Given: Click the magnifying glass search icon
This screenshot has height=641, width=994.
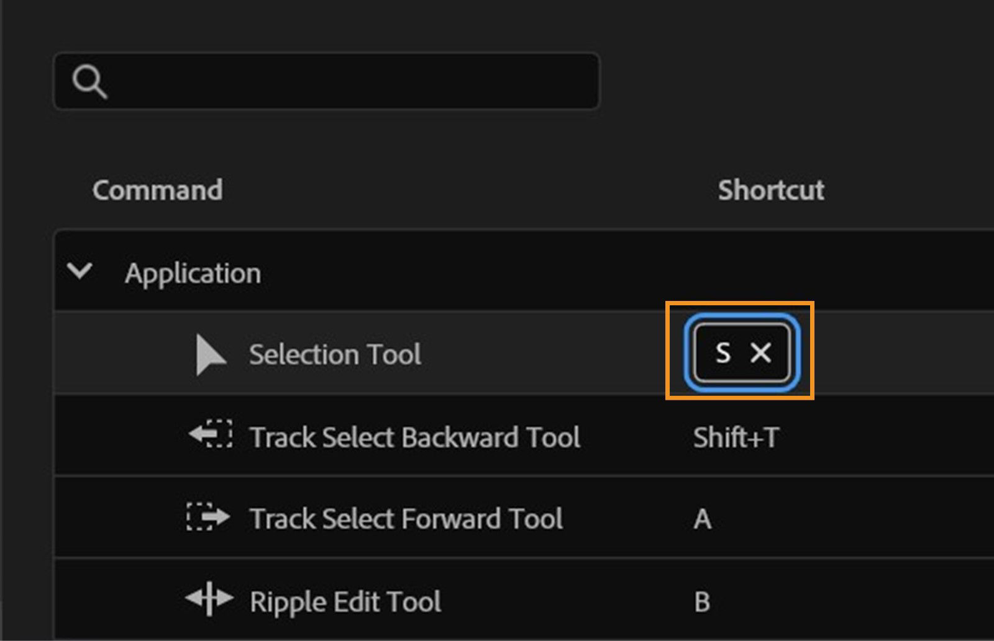Looking at the screenshot, I should click(x=91, y=81).
